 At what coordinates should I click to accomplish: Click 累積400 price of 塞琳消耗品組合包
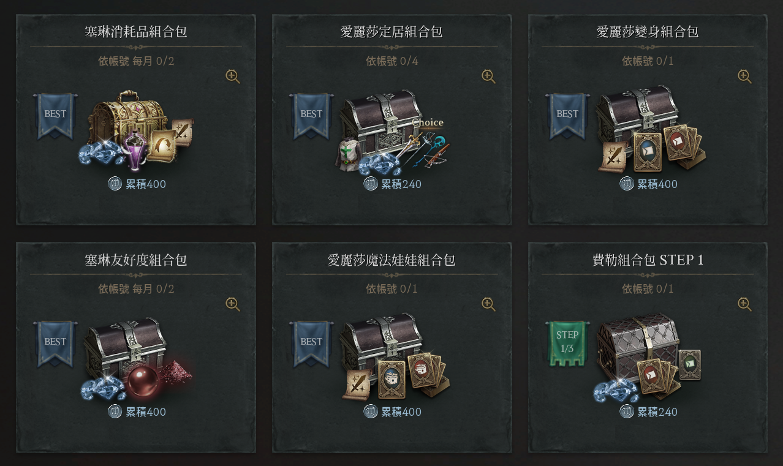pos(137,184)
